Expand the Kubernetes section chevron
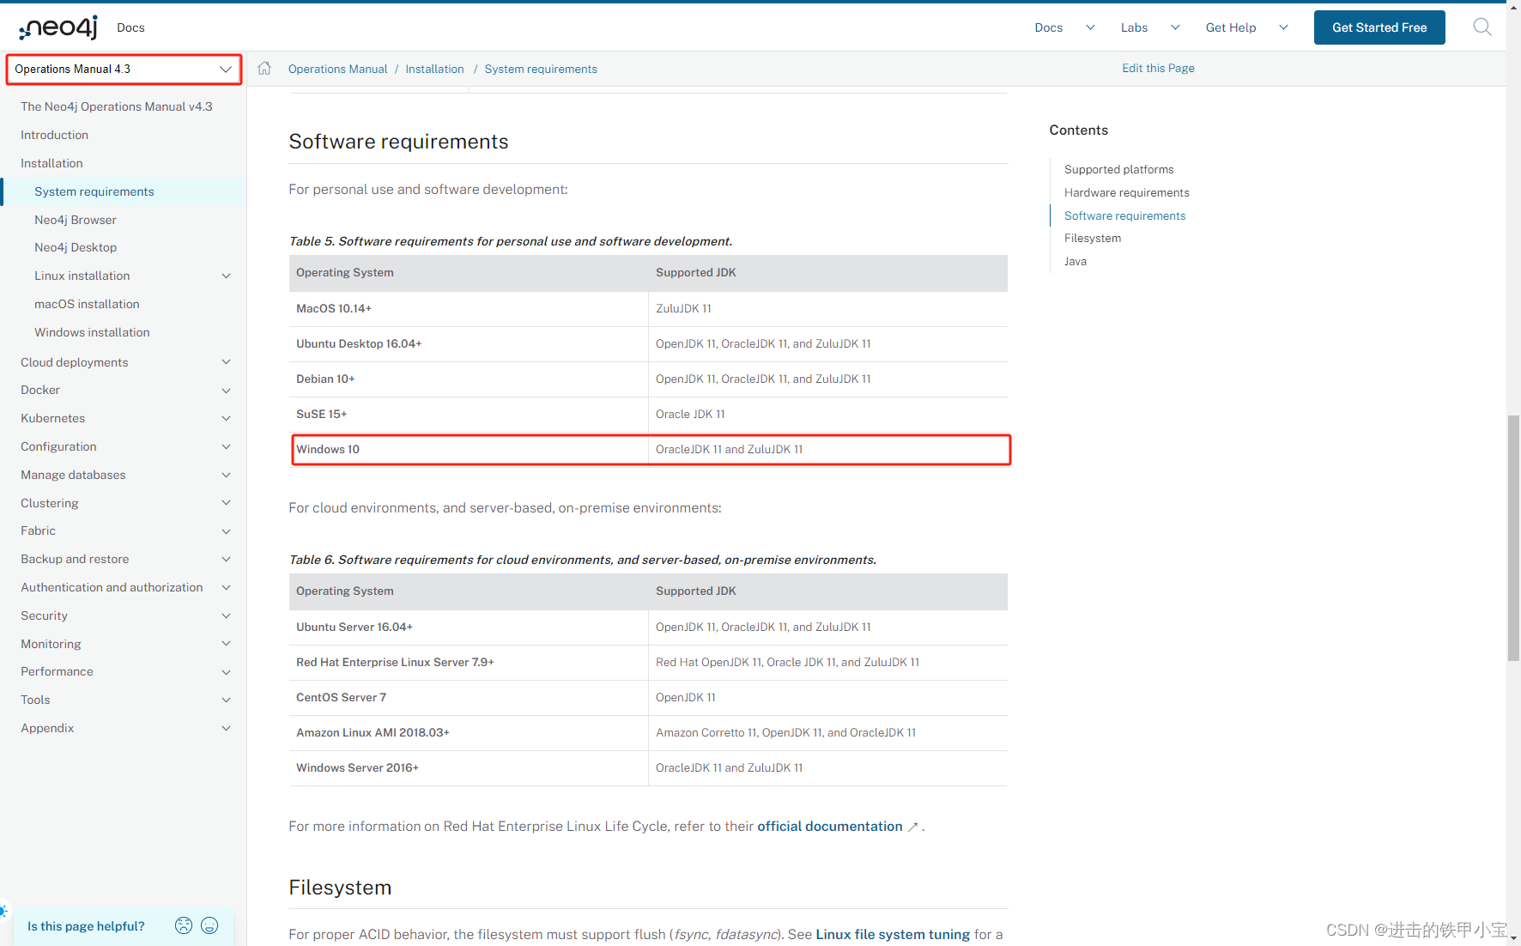This screenshot has height=946, width=1521. (x=227, y=418)
